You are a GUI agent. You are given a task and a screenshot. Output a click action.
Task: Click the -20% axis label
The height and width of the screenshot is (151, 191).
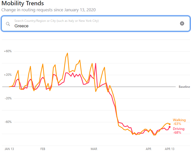click(x=8, y=98)
